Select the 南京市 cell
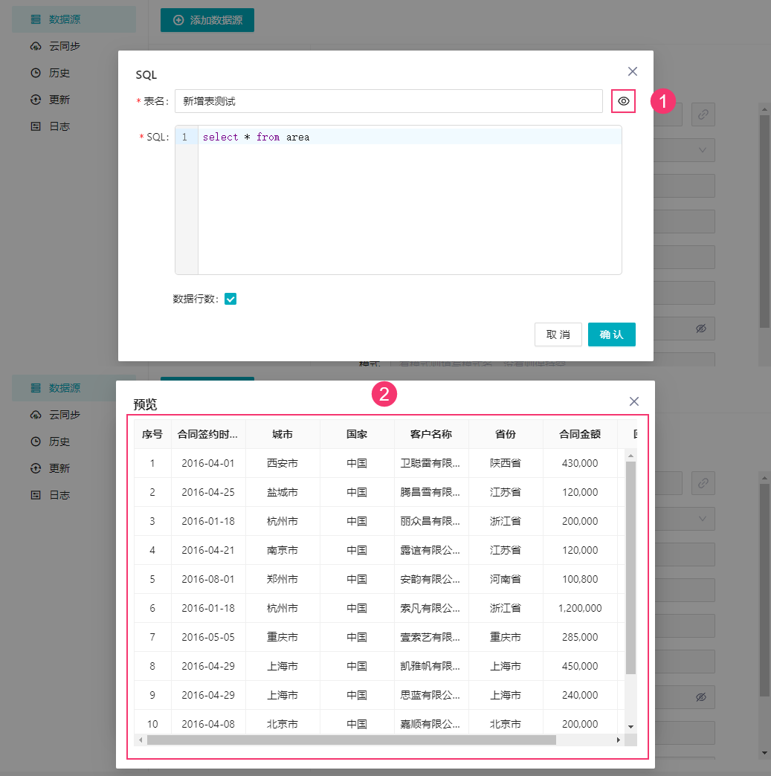The height and width of the screenshot is (776, 771). [283, 550]
